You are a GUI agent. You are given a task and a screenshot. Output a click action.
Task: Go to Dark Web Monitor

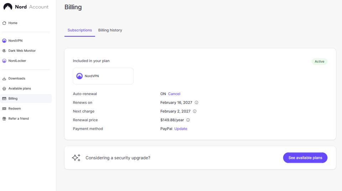coord(26,51)
